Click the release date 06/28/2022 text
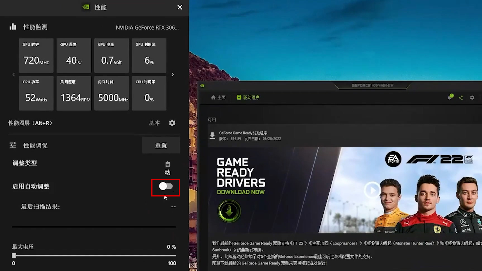The width and height of the screenshot is (482, 271). coord(272,139)
